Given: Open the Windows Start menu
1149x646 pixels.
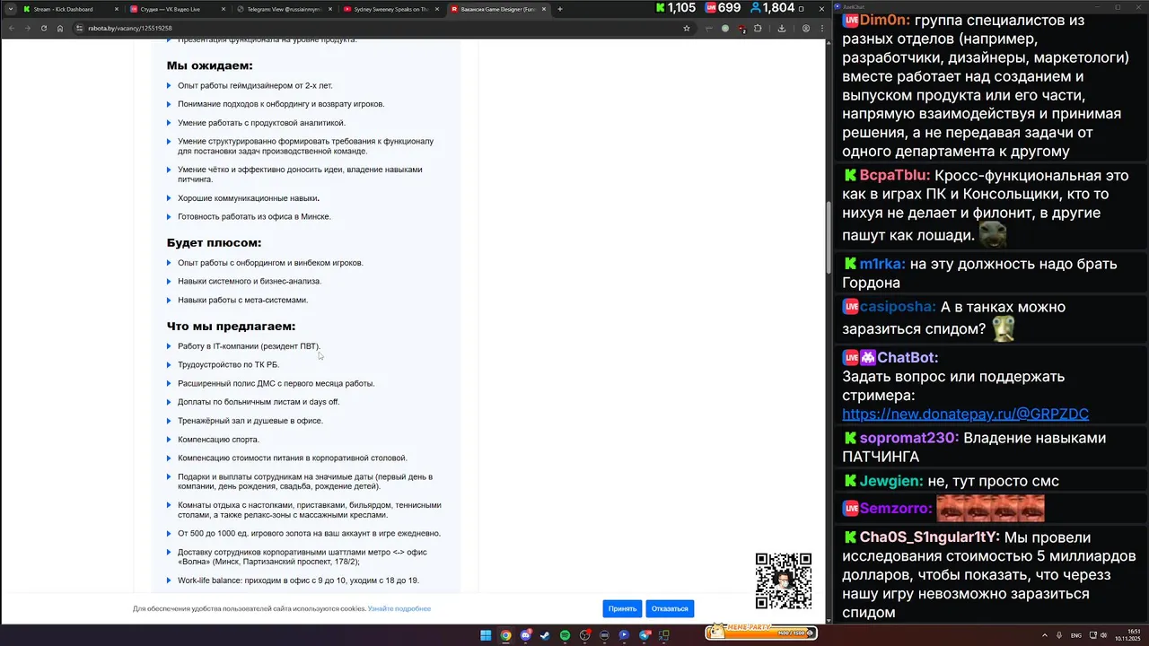Looking at the screenshot, I should (486, 635).
